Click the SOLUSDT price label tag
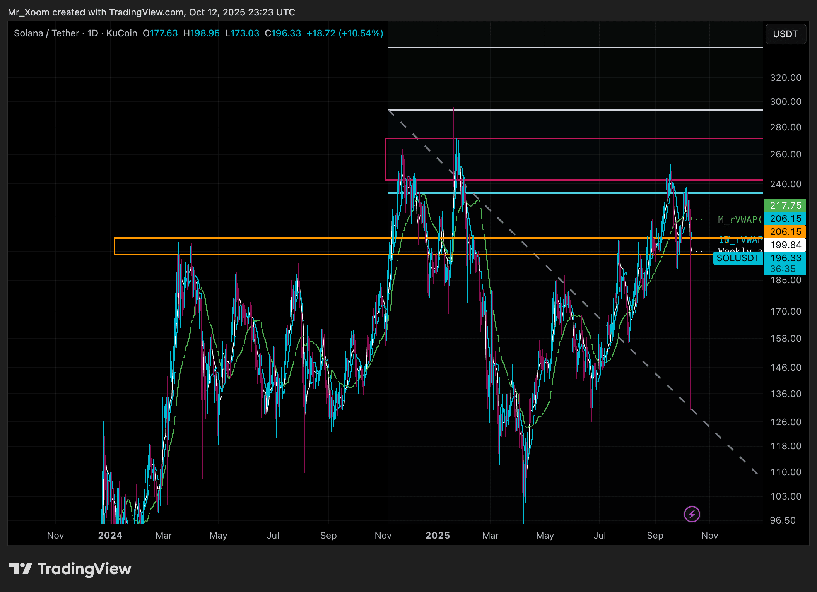Viewport: 817px width, 592px height. pos(738,258)
